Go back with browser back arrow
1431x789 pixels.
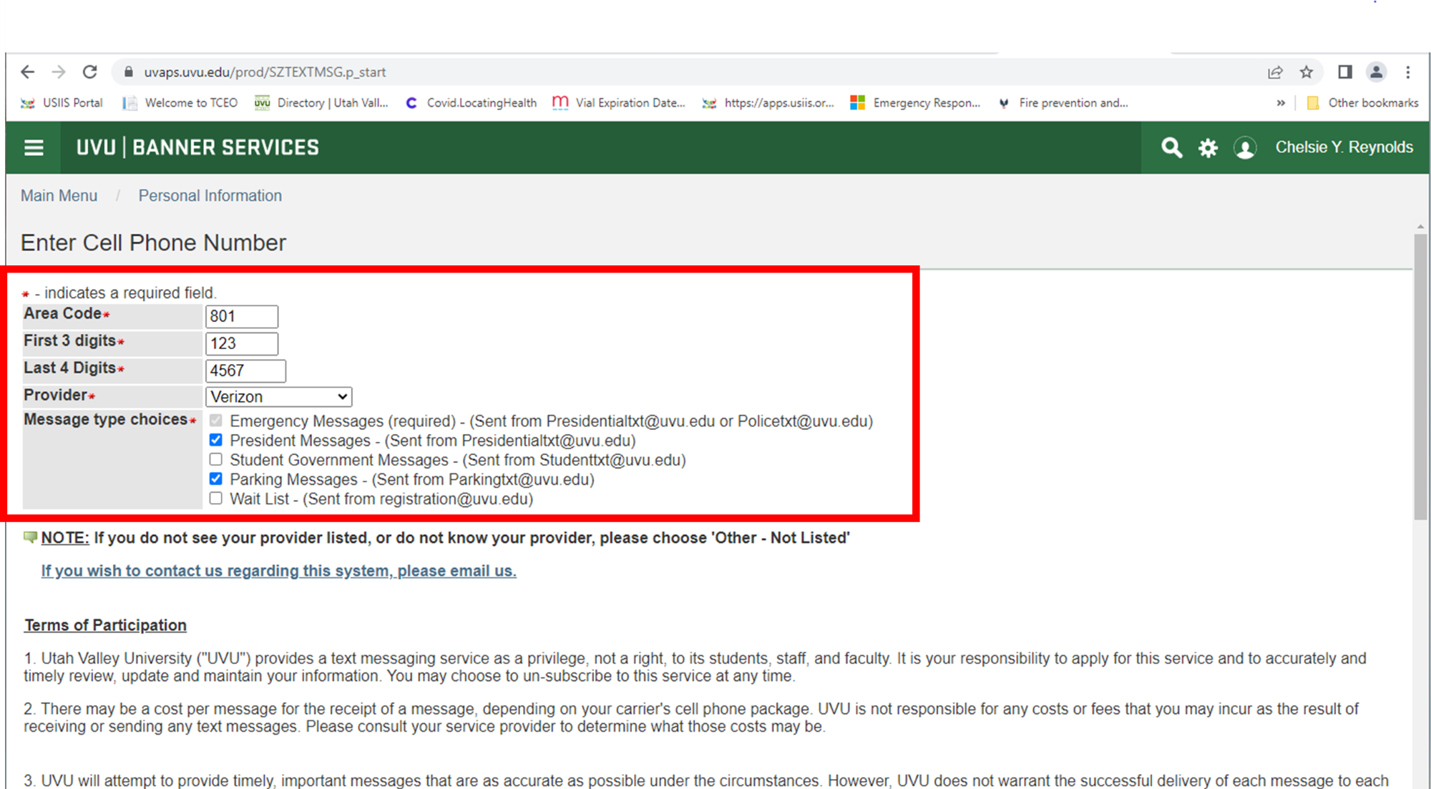pos(27,72)
